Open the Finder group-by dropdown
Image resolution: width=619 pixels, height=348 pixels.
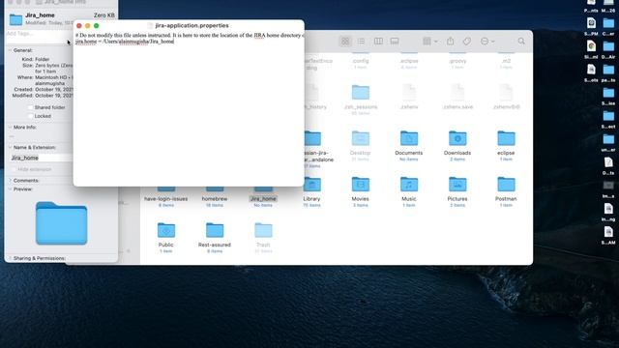(429, 41)
